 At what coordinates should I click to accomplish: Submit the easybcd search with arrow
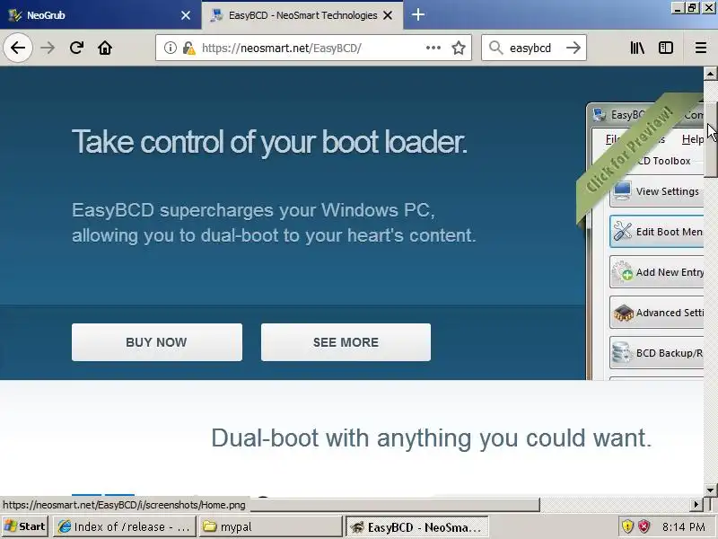[573, 48]
